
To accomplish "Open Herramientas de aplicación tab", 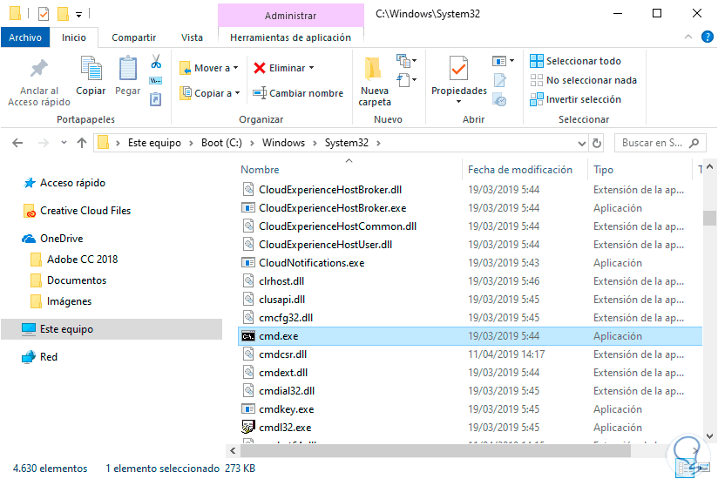I will (x=290, y=37).
